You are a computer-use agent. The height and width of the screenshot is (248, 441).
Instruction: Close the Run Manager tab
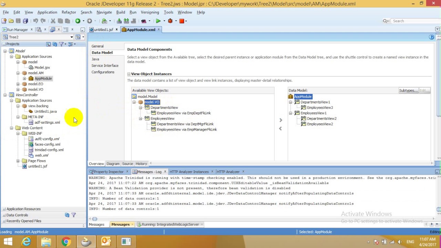point(32,30)
